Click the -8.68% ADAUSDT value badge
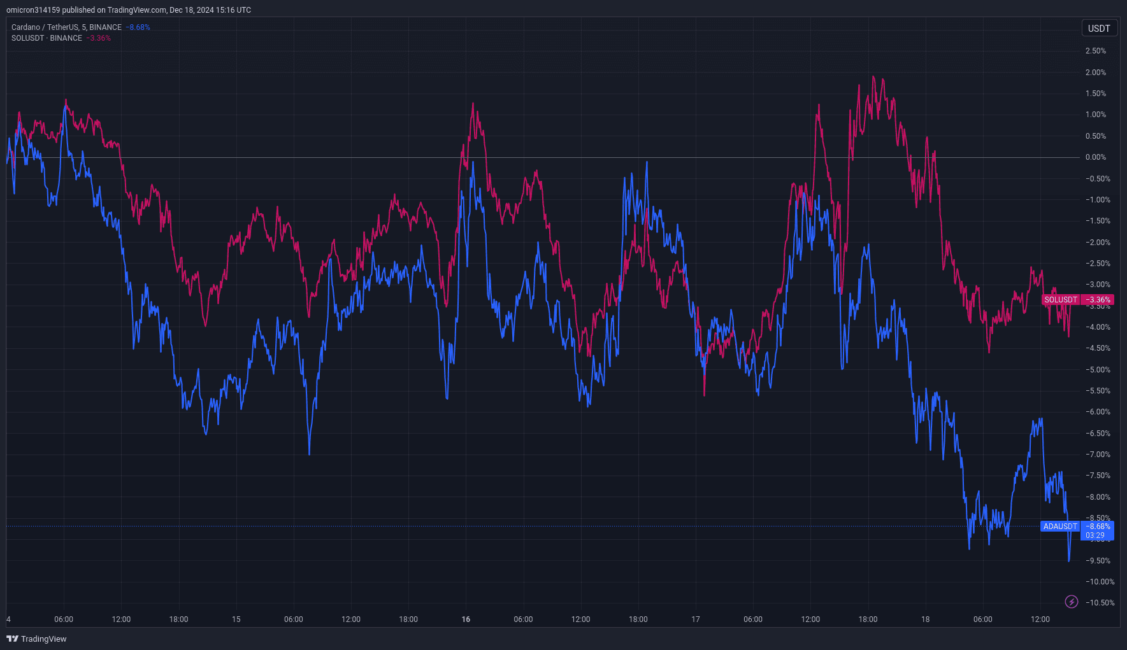This screenshot has width=1127, height=650. click(1098, 526)
